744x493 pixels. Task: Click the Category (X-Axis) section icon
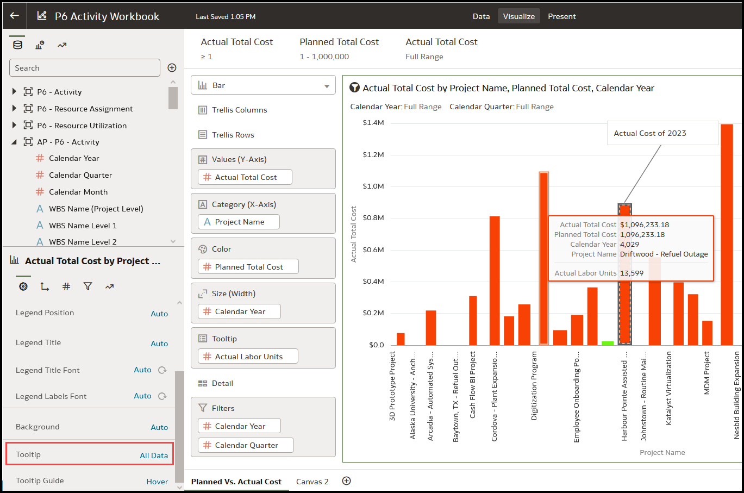point(203,204)
